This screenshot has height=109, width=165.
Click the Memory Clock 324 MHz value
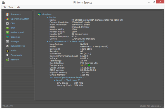(x=79, y=85)
